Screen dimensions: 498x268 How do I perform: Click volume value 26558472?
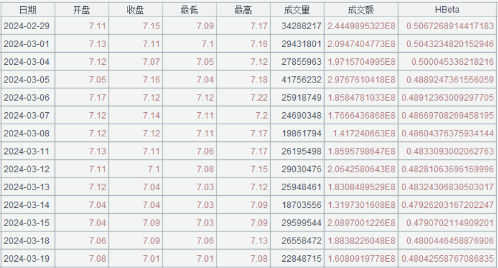302,241
